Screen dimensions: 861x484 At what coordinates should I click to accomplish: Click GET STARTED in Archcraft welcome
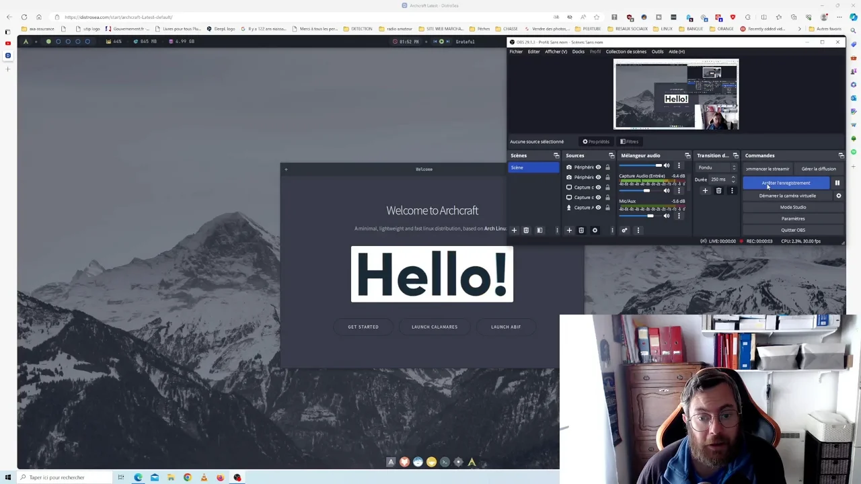[x=363, y=327]
